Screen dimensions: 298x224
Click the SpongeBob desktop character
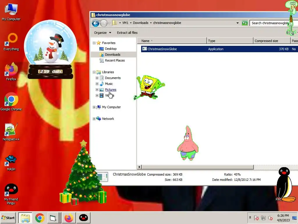(149, 87)
